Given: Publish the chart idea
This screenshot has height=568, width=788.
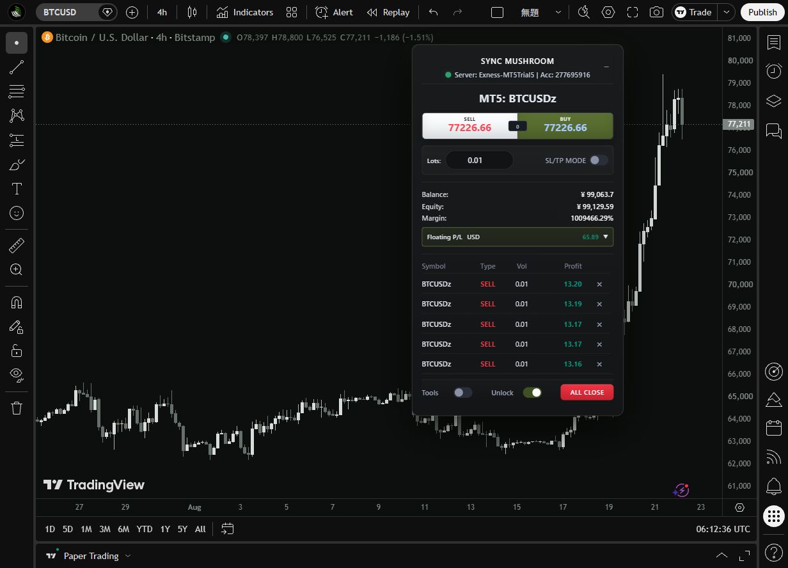Looking at the screenshot, I should [x=762, y=12].
